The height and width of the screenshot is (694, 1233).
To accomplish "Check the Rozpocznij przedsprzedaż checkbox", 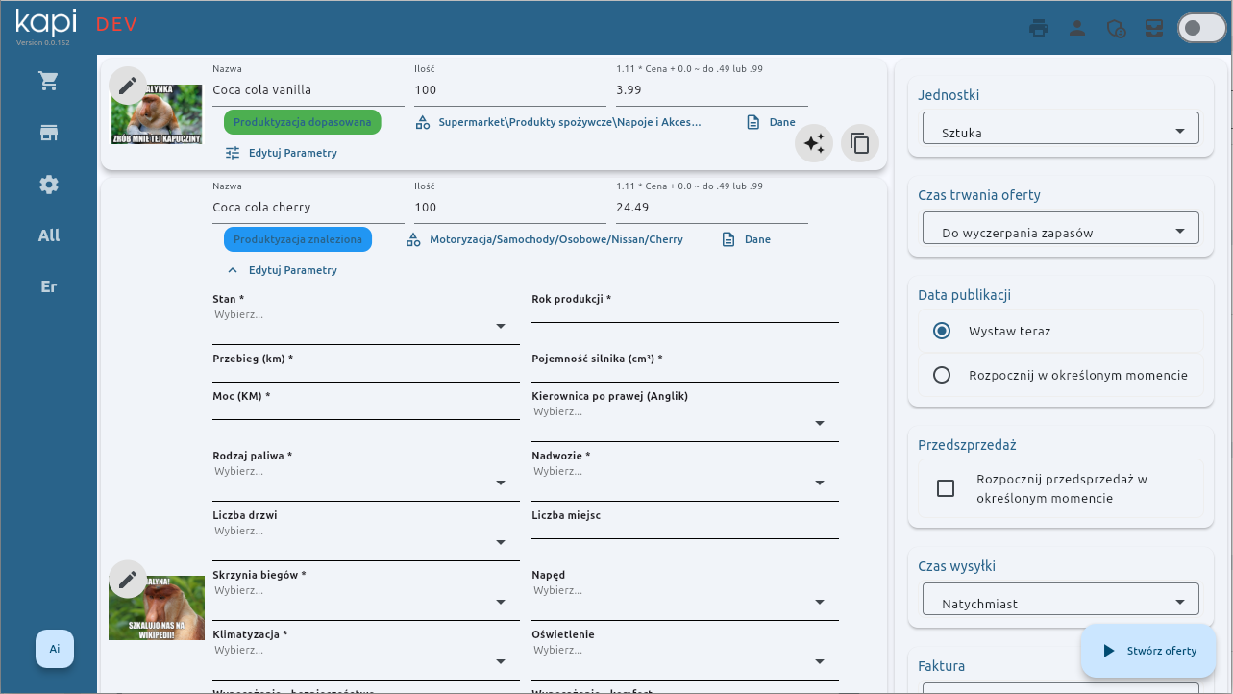I will [946, 488].
